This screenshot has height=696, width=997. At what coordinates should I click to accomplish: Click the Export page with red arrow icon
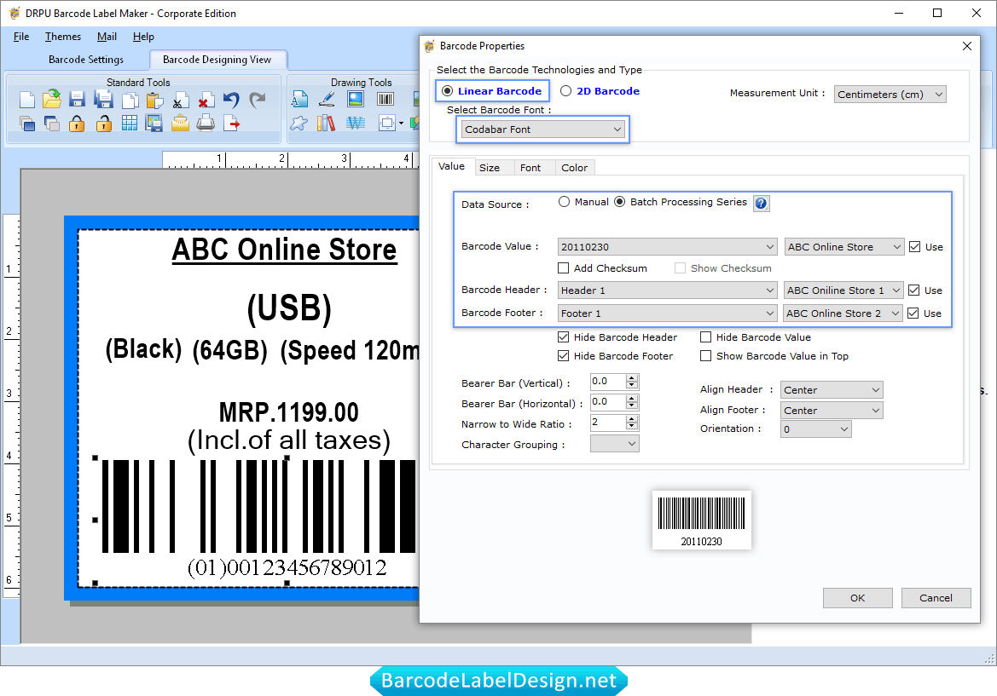(232, 124)
